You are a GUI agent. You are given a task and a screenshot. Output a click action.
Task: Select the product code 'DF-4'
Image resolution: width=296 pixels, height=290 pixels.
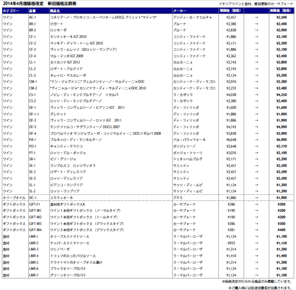pyautogui.click(x=32, y=133)
